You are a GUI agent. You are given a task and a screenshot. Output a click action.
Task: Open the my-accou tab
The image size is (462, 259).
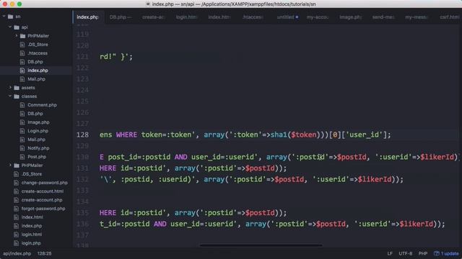click(x=318, y=17)
